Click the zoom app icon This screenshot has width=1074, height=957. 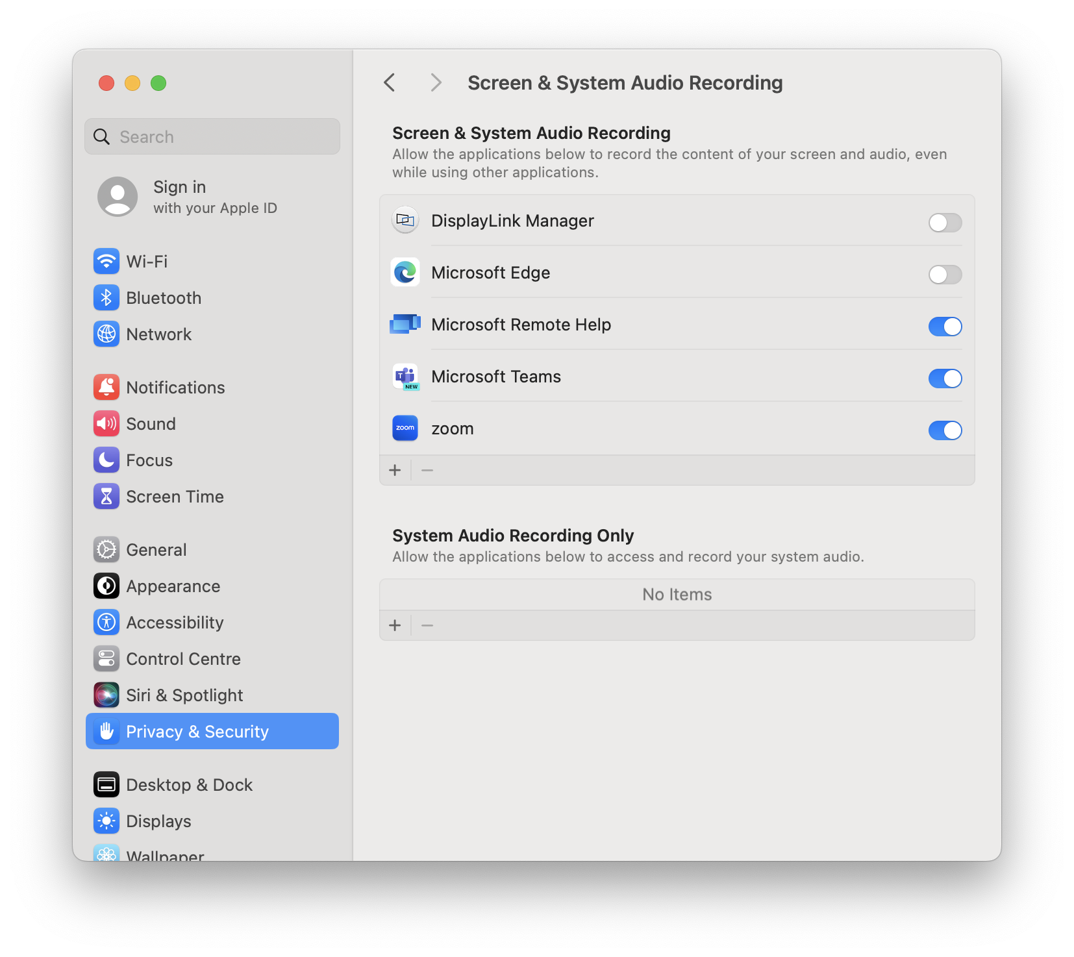[405, 429]
